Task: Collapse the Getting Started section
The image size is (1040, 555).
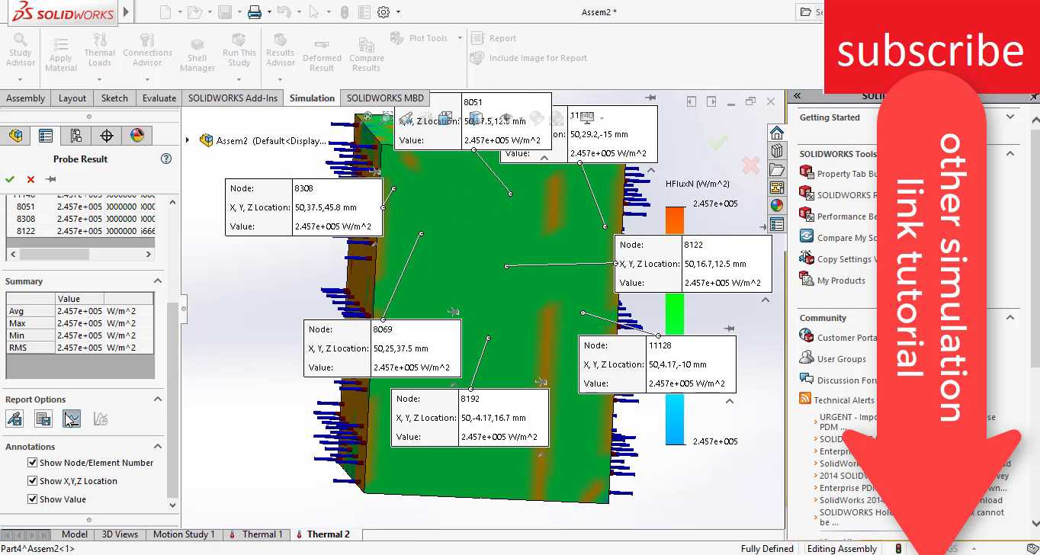Action: 1010,117
